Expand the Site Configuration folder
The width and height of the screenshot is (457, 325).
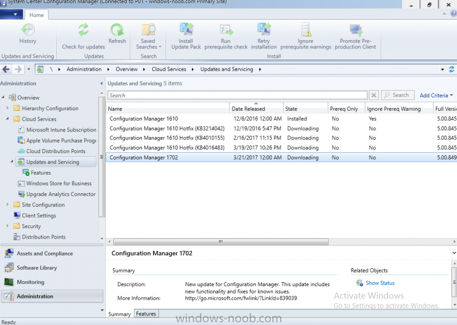(8, 204)
